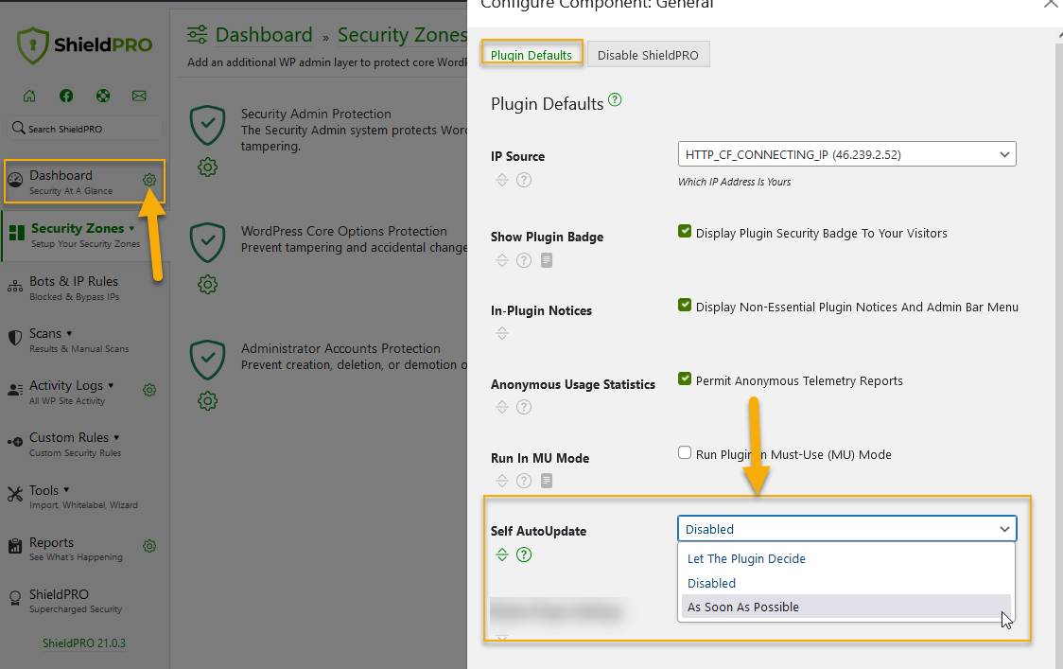Switch to the Disable ShieldPRO tab
Image resolution: width=1063 pixels, height=669 pixels.
pyautogui.click(x=648, y=55)
